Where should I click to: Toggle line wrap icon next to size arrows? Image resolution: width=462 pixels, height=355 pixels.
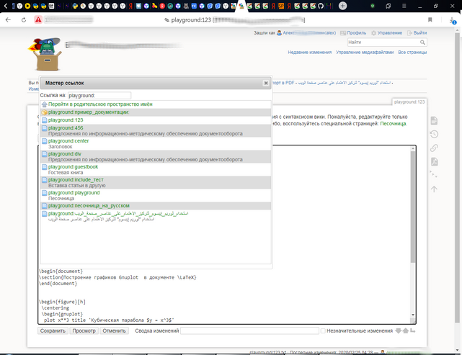412,331
